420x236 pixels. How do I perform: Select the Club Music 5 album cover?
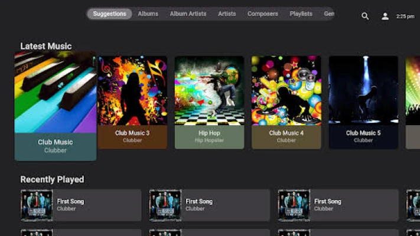(x=363, y=90)
